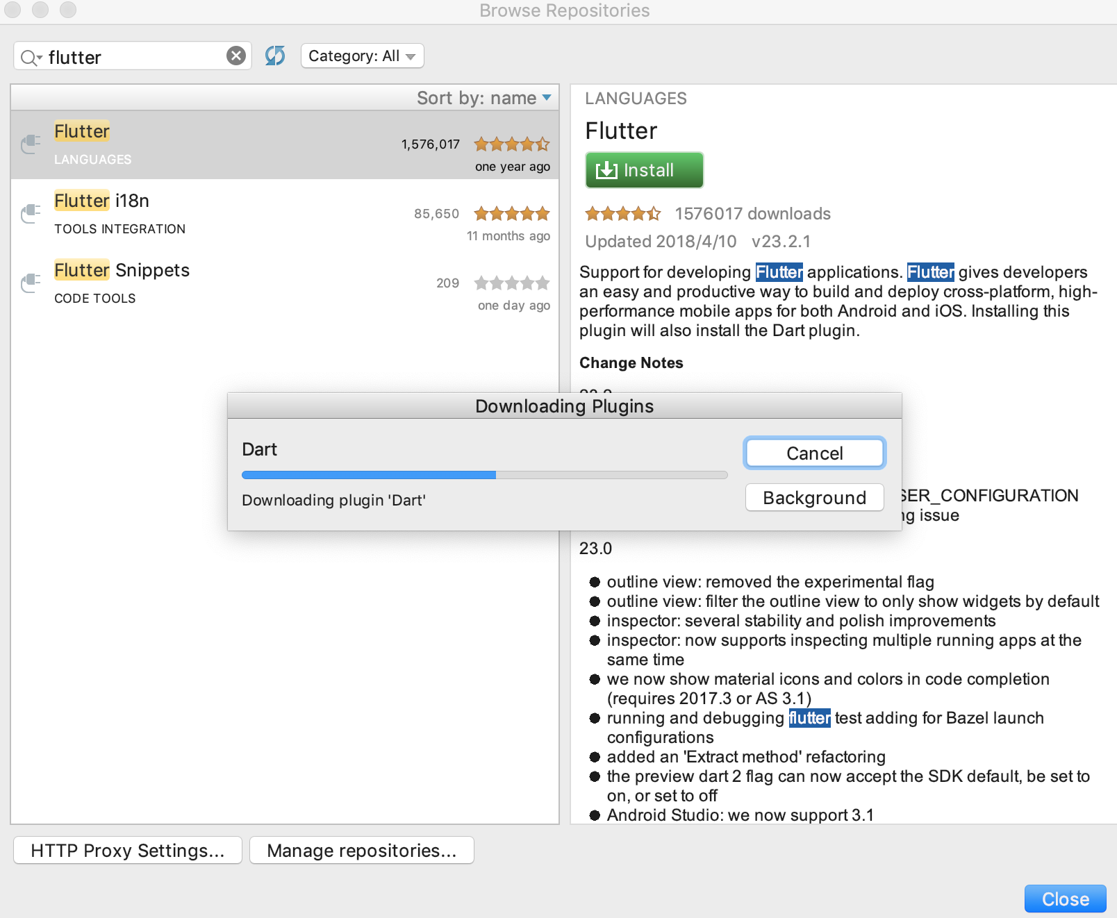
Task: Reload the plugin list with refresh icon
Action: pyautogui.click(x=275, y=56)
